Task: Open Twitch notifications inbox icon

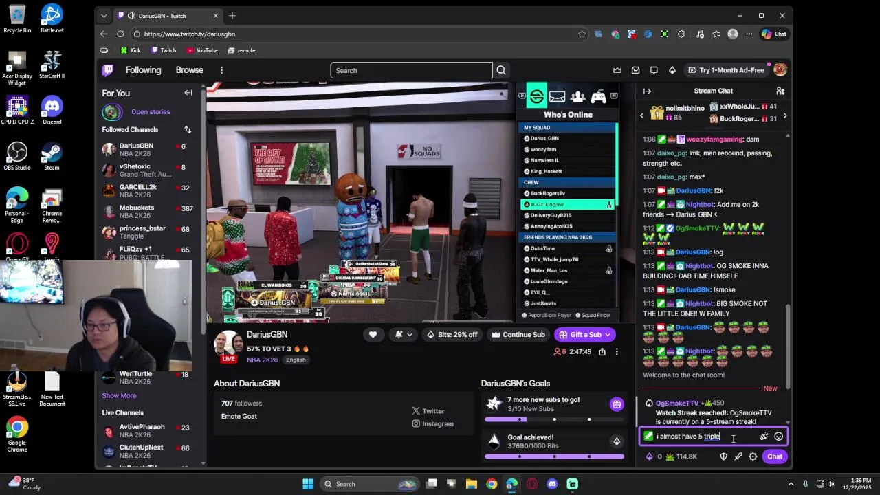Action: (635, 70)
